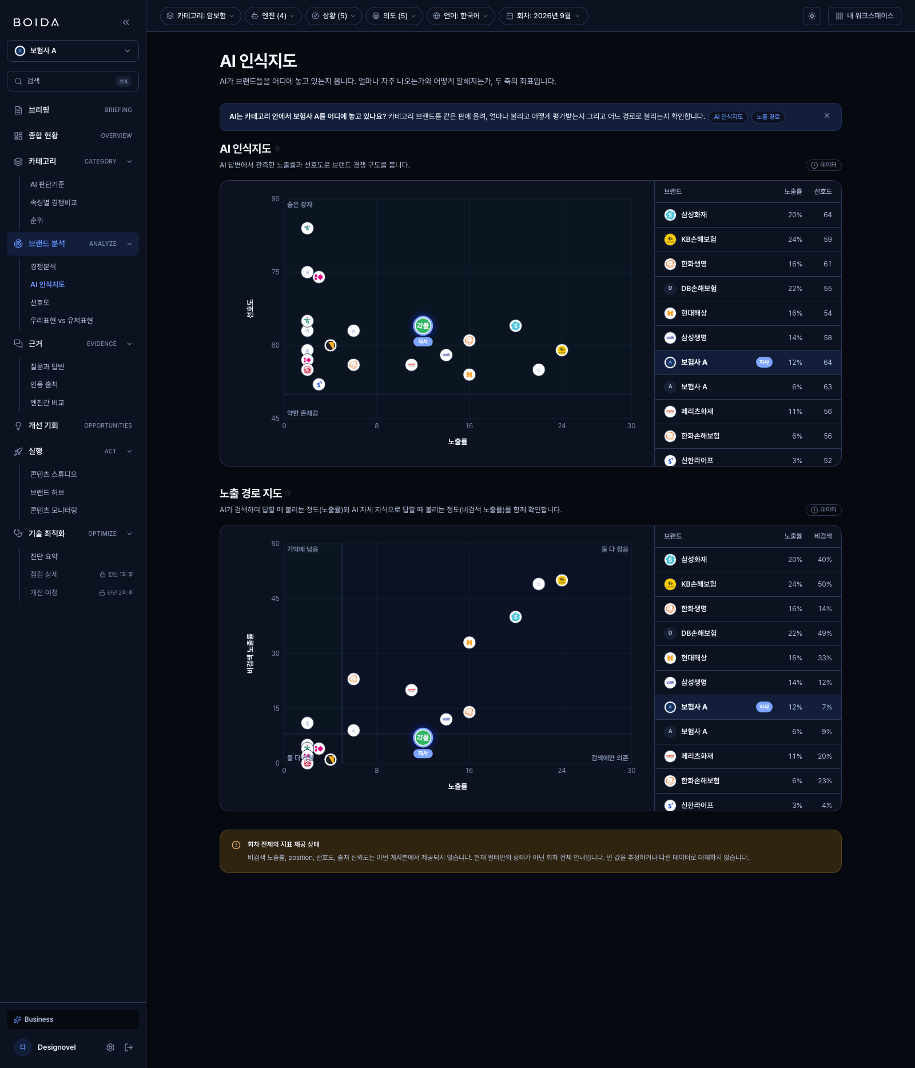Collapse the 기술 최적화 sidebar section
The height and width of the screenshot is (1068, 915).
(x=129, y=533)
